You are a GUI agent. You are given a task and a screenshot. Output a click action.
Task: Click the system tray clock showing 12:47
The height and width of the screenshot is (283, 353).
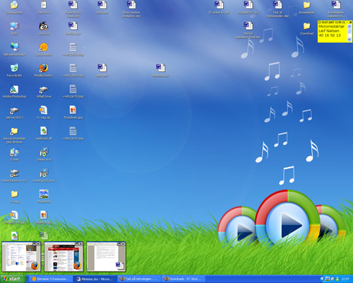pos(345,279)
